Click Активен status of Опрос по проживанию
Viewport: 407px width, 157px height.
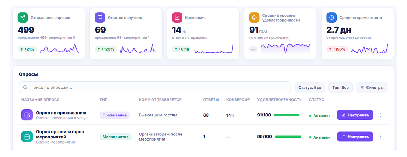319,116
